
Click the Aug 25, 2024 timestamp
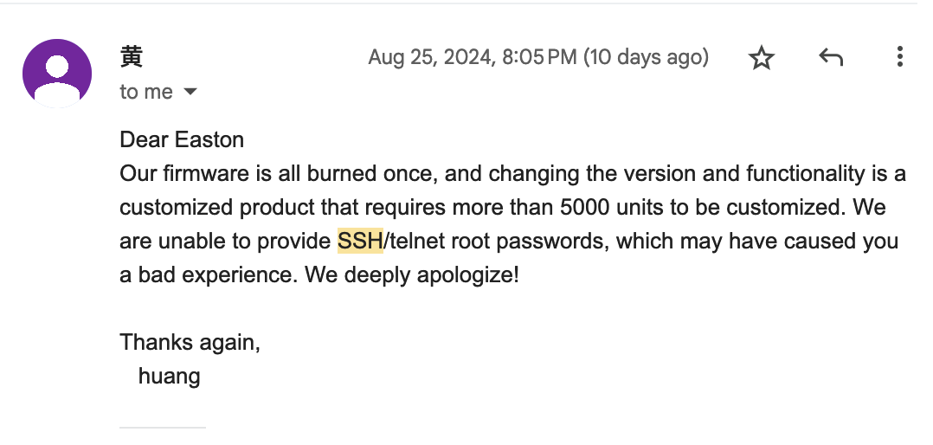click(x=472, y=58)
